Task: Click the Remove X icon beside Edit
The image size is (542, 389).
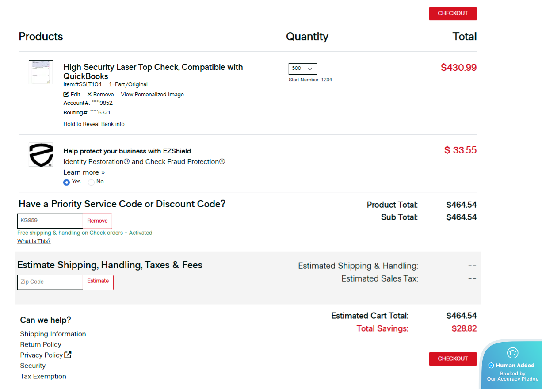Action: (x=88, y=94)
